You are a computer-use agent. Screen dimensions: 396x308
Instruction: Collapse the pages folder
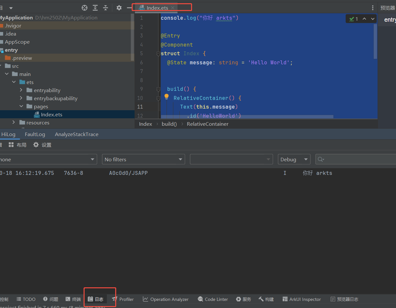coord(21,106)
